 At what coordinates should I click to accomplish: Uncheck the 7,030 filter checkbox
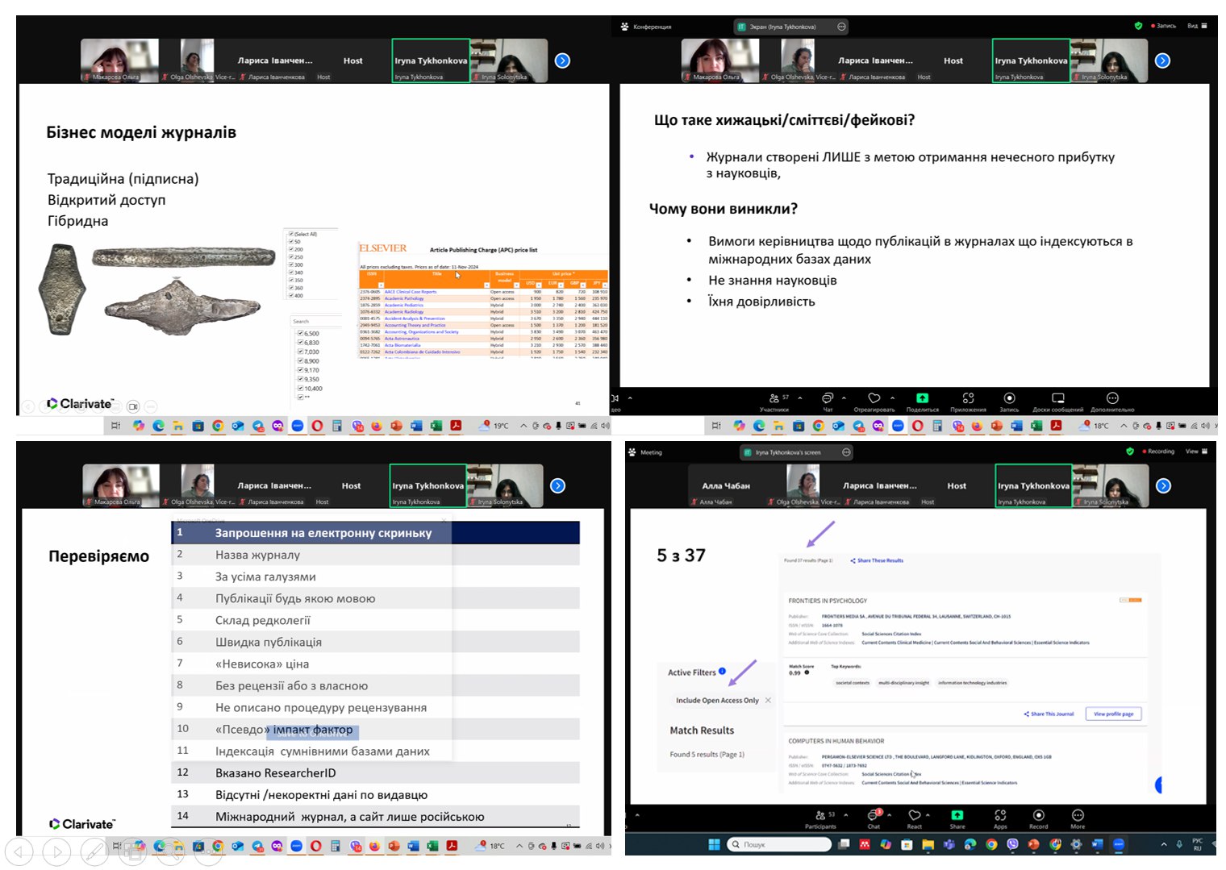(300, 352)
